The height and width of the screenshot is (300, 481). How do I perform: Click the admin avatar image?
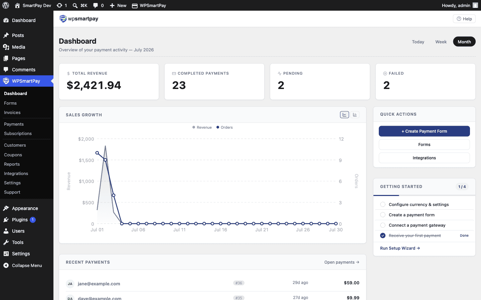click(x=475, y=5)
